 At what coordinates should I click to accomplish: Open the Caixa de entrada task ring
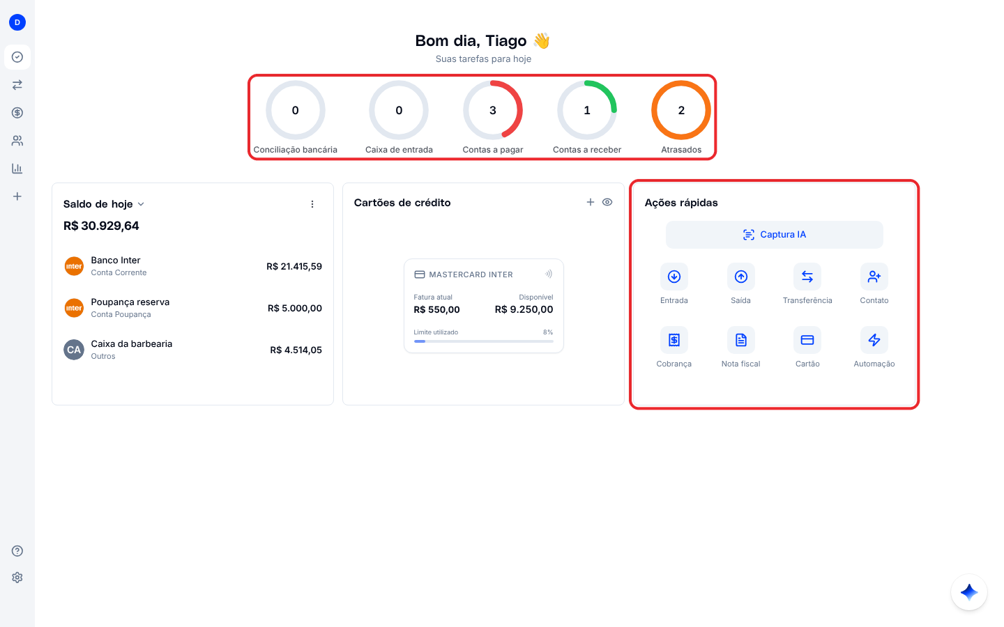(x=399, y=111)
